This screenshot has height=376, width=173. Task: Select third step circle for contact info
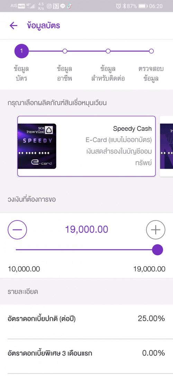108,51
